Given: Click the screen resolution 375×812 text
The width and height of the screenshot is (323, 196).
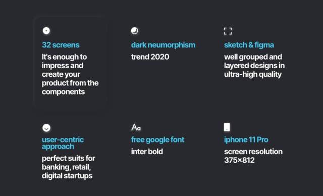Looking at the screenshot, I should 253,156.
